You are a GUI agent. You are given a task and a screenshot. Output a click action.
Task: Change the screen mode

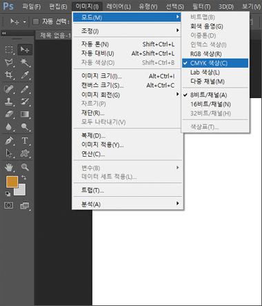click(25, 206)
